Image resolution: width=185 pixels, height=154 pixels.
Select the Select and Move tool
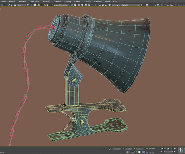[x=6, y=5]
